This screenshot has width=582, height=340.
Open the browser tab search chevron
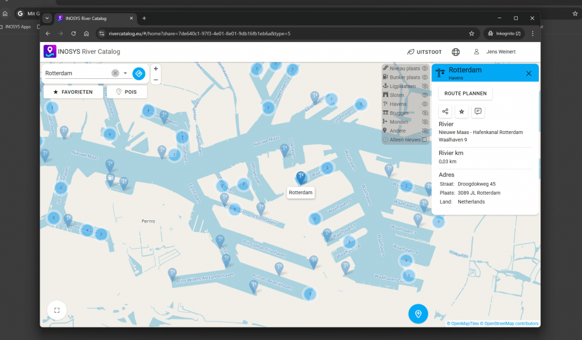47,18
